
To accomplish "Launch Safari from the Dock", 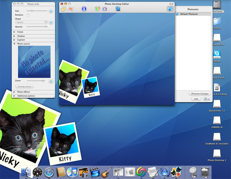I will tap(49, 172).
